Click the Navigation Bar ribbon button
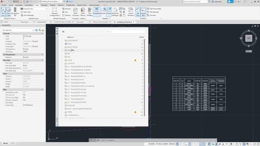Image resolution: width=260 pixels, height=146 pixels. 15,12
